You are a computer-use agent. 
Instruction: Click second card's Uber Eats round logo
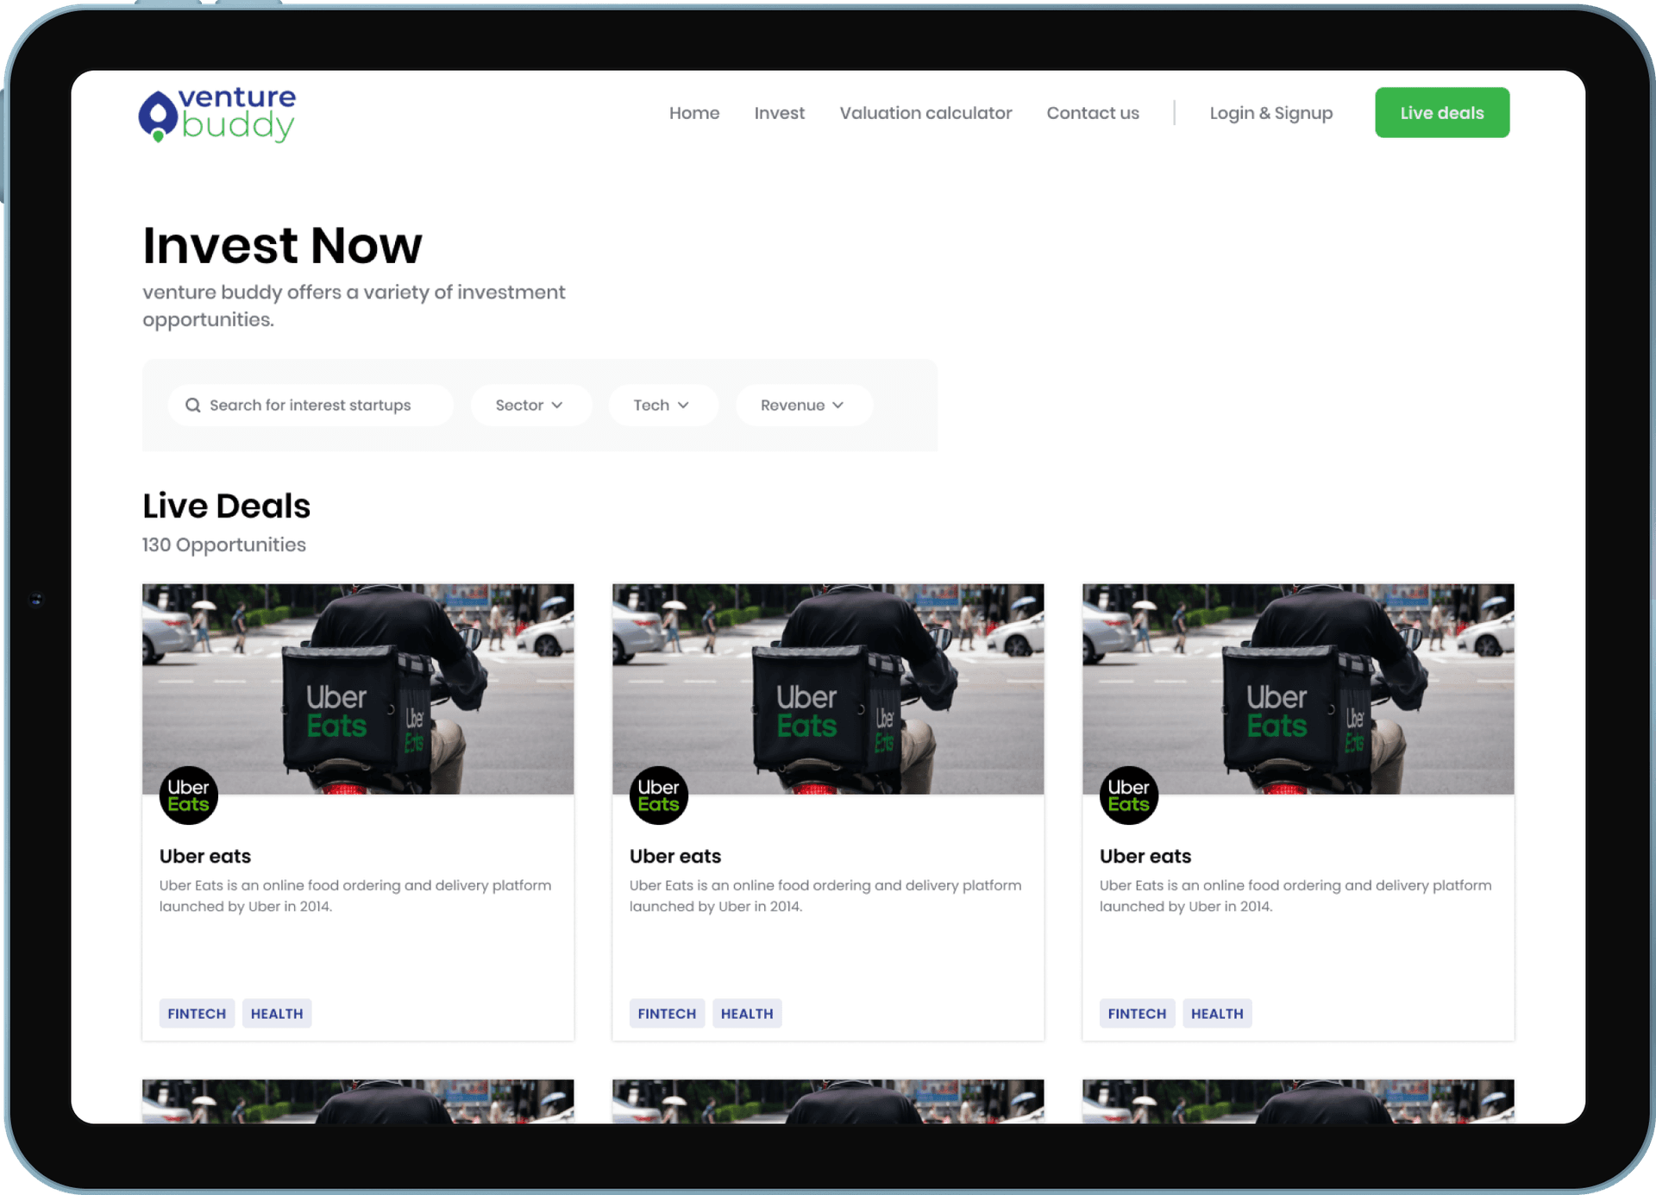pyautogui.click(x=659, y=796)
